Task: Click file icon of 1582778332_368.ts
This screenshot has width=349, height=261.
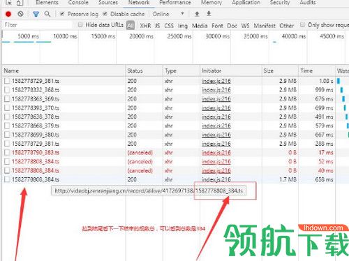Action: [7, 90]
